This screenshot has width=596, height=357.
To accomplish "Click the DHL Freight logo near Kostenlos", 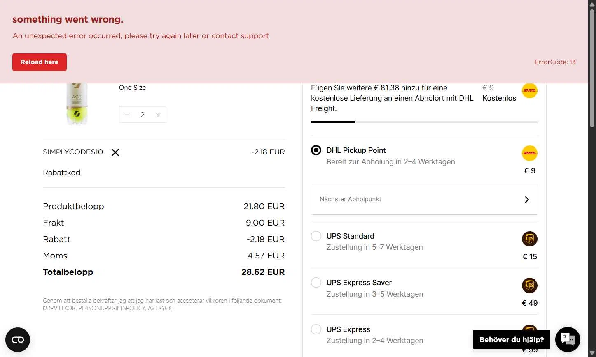I will 530,91.
